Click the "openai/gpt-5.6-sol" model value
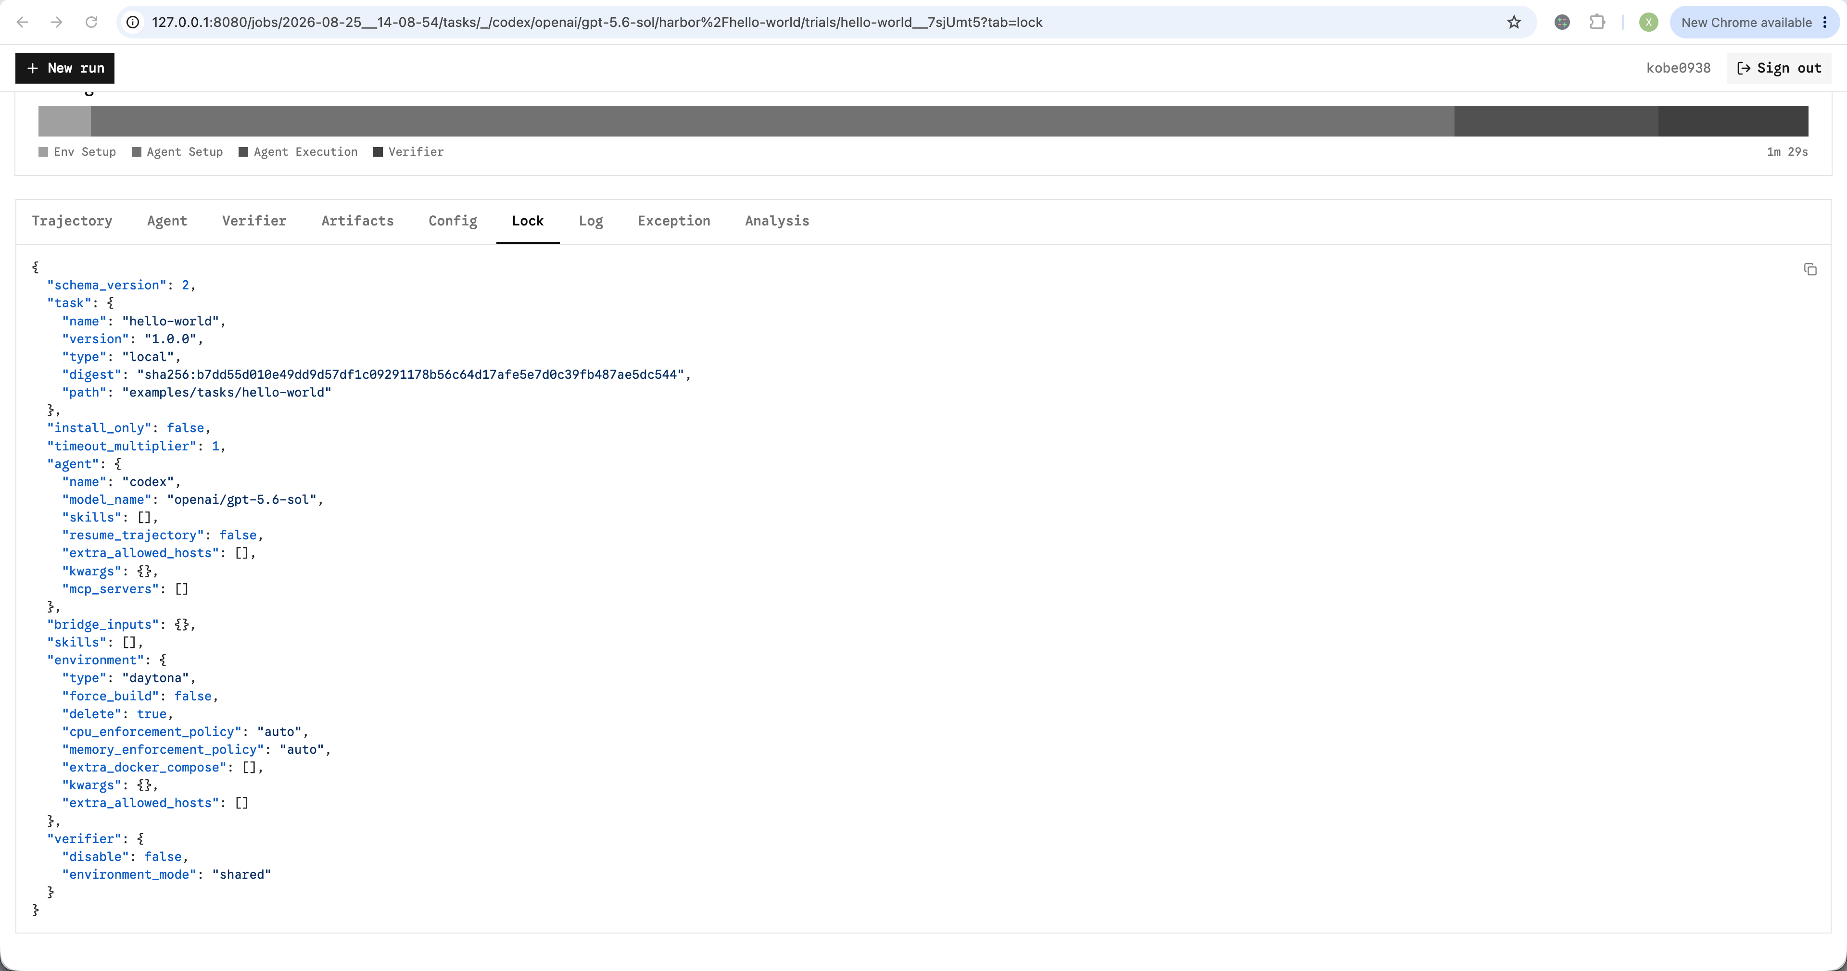Screen dimensions: 1847x971 click(x=241, y=499)
